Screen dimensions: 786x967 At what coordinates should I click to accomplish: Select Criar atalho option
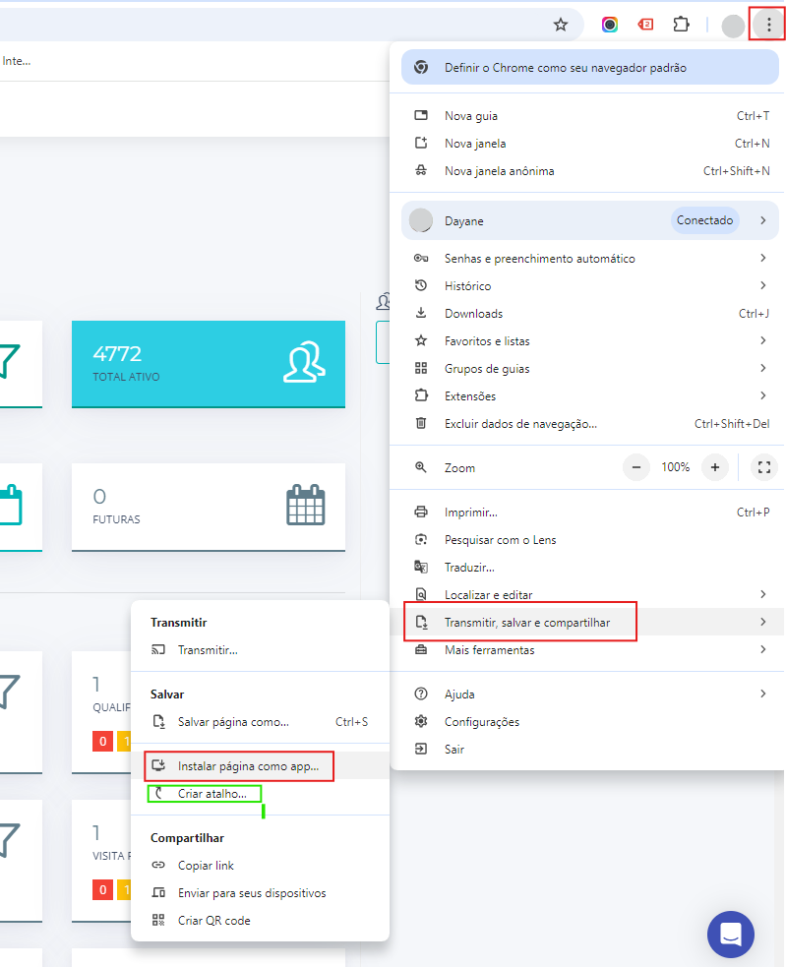(x=212, y=794)
